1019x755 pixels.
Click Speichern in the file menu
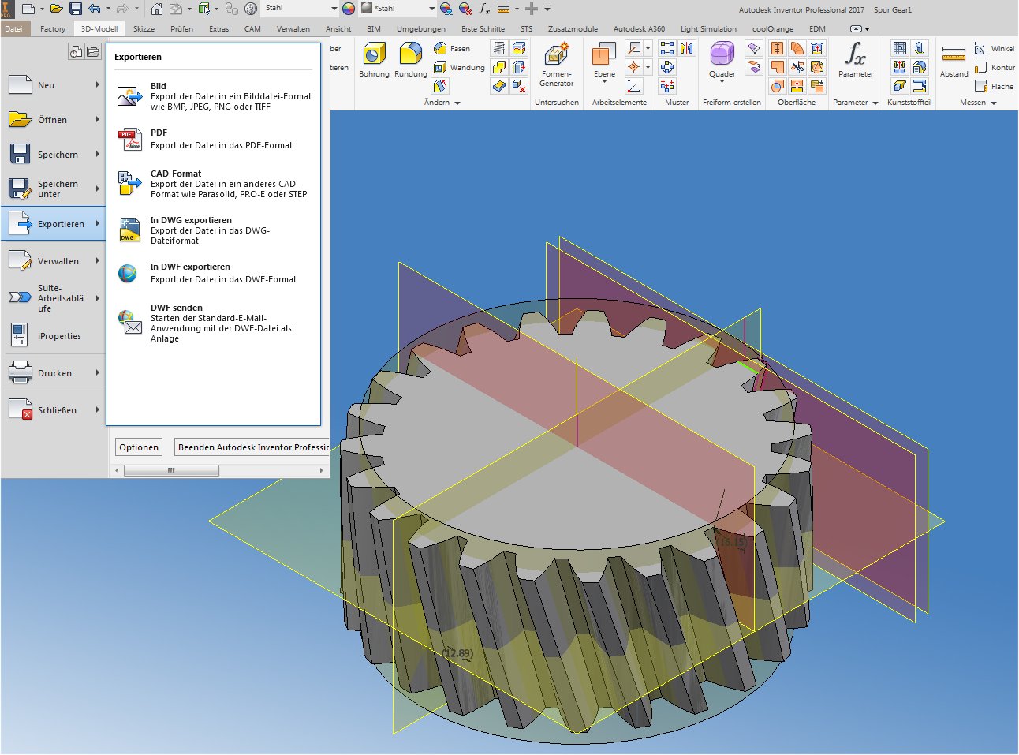[54, 155]
